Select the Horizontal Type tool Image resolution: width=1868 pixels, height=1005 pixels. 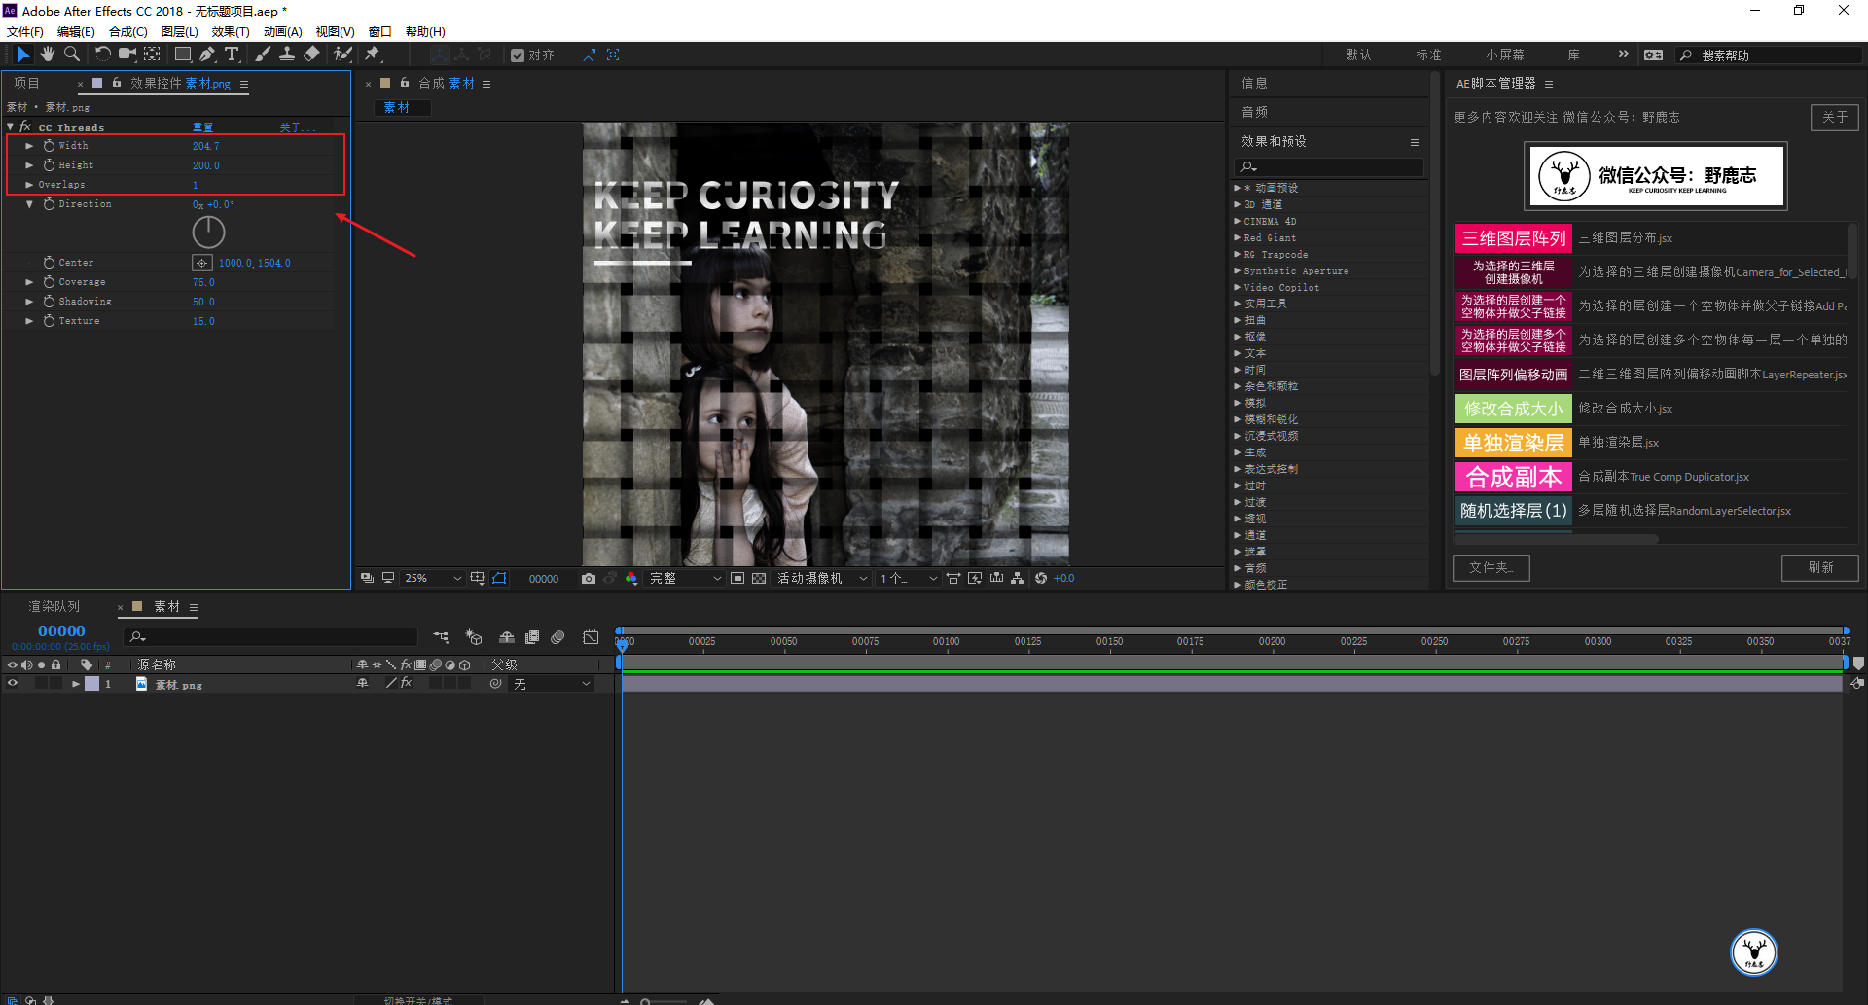(232, 54)
